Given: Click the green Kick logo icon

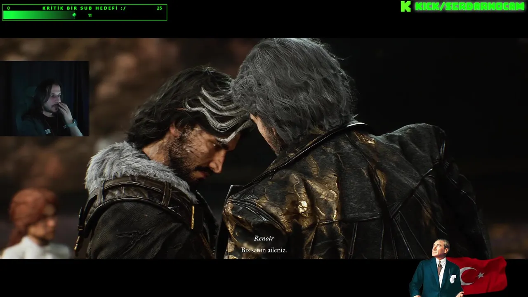Looking at the screenshot, I should point(406,6).
